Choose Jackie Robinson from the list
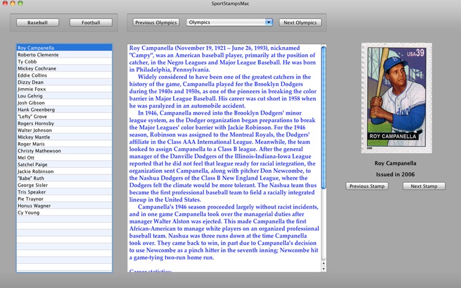The image size is (461, 288). click(65, 171)
